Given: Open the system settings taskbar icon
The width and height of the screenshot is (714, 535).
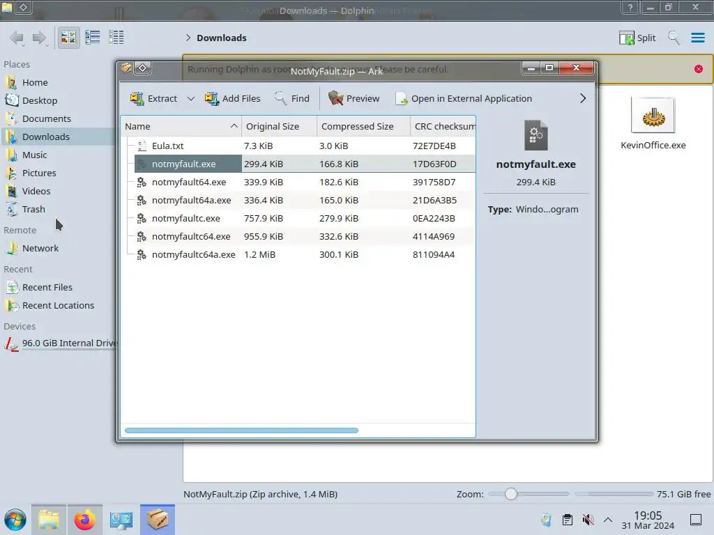Looking at the screenshot, I should click(121, 520).
